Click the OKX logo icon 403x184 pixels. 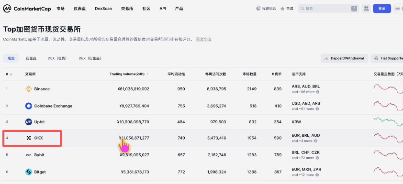[29, 138]
